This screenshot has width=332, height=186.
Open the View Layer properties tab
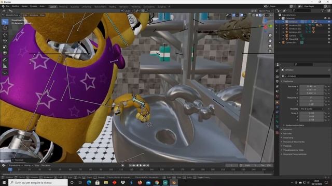[x=277, y=86]
